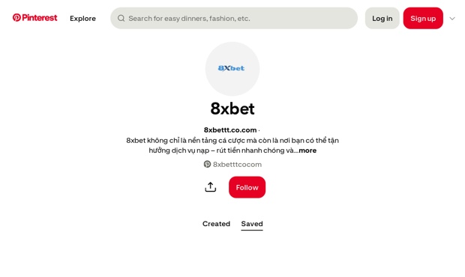The height and width of the screenshot is (277, 465).
Task: Click the red Pinterest P logo icon
Action: coord(16,18)
